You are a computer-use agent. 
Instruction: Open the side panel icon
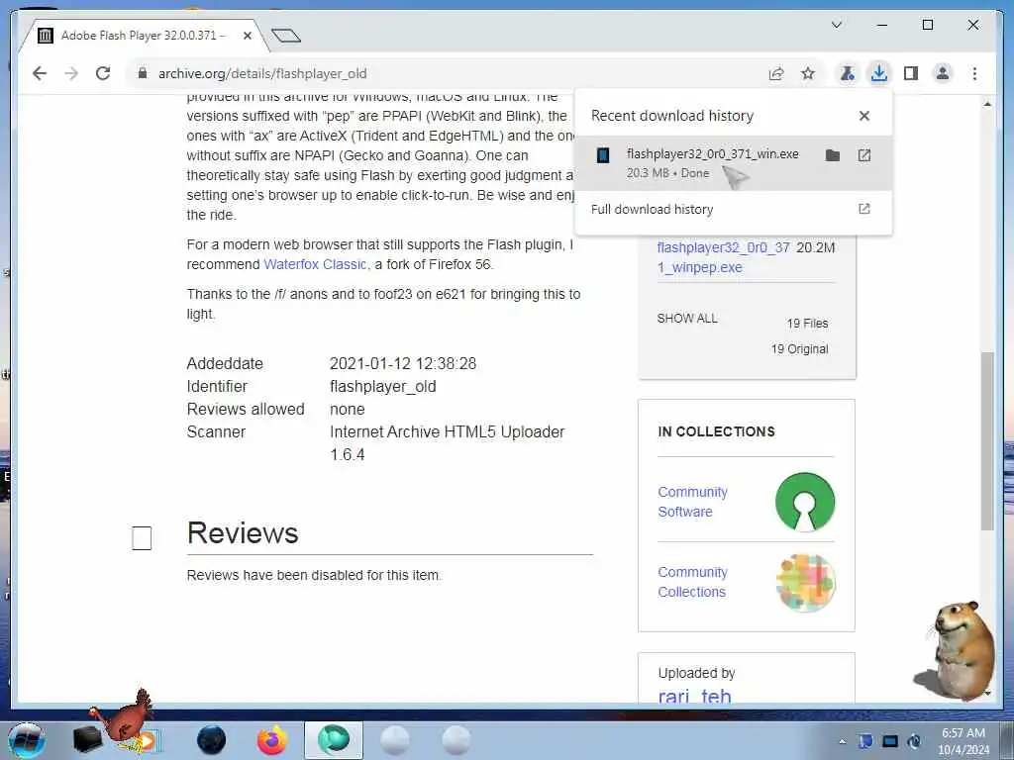pyautogui.click(x=911, y=73)
